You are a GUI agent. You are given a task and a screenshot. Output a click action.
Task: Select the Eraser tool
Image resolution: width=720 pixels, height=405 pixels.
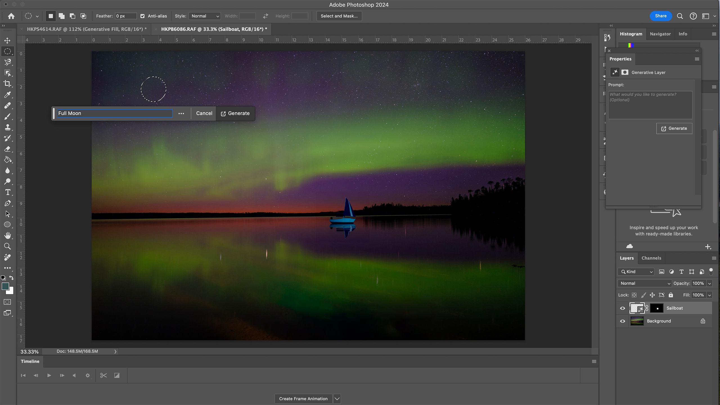(x=8, y=149)
